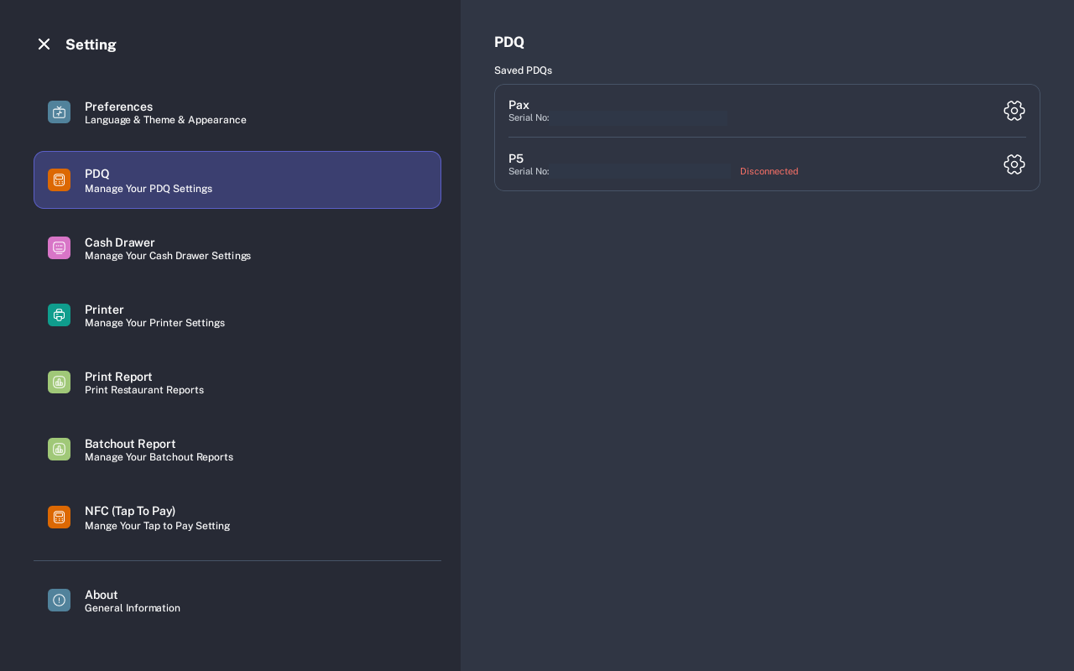This screenshot has width=1074, height=671.
Task: Click 'Language & Theme & Appearance' subtitle
Action: 165,120
